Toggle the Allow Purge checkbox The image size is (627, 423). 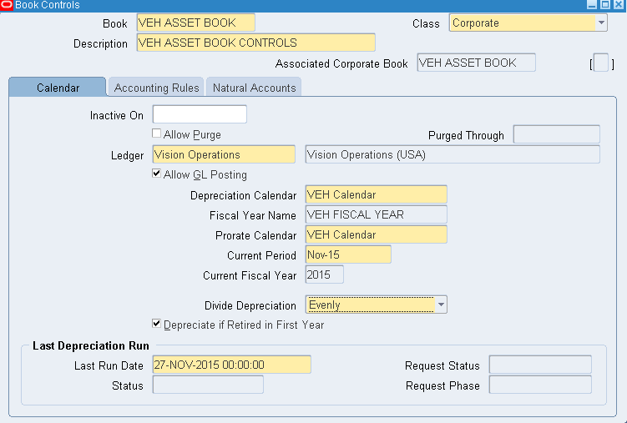click(x=157, y=133)
